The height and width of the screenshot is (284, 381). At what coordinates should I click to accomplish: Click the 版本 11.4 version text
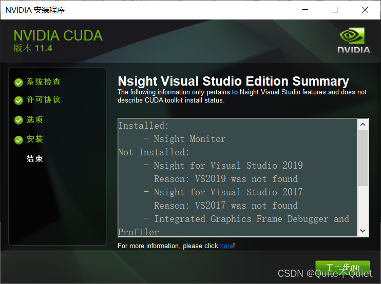33,48
